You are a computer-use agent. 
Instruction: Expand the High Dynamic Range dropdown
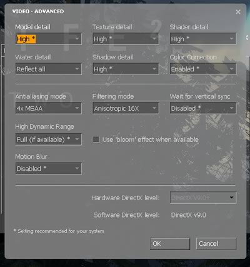[49, 139]
